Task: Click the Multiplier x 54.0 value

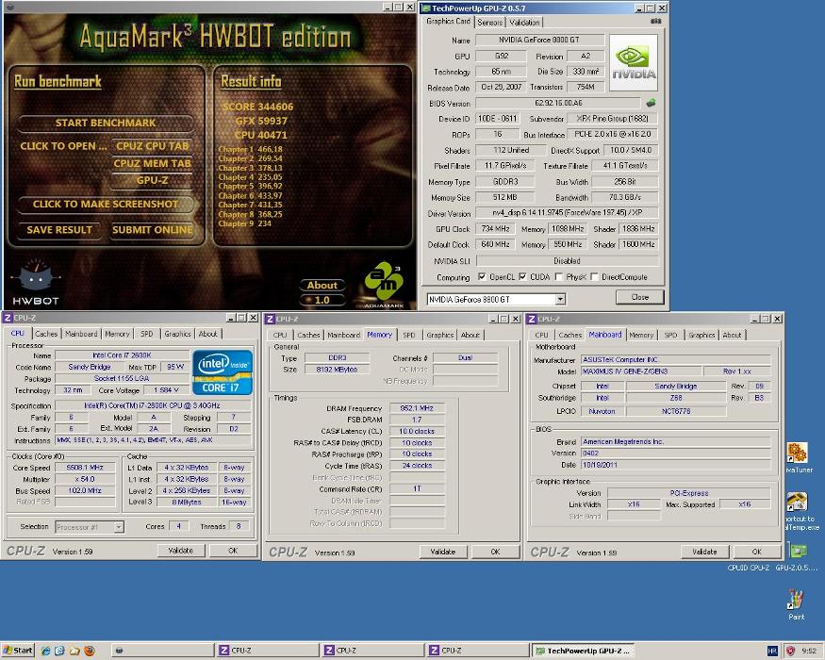Action: 85,479
